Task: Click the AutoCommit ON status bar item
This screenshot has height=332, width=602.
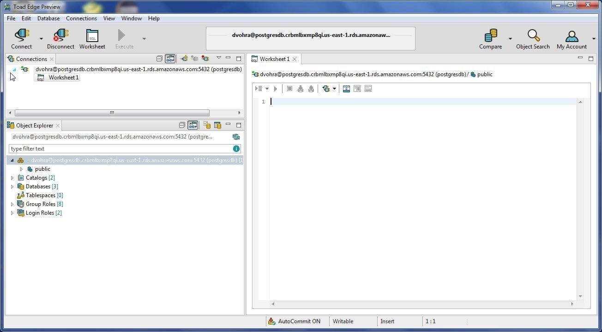Action: click(294, 321)
